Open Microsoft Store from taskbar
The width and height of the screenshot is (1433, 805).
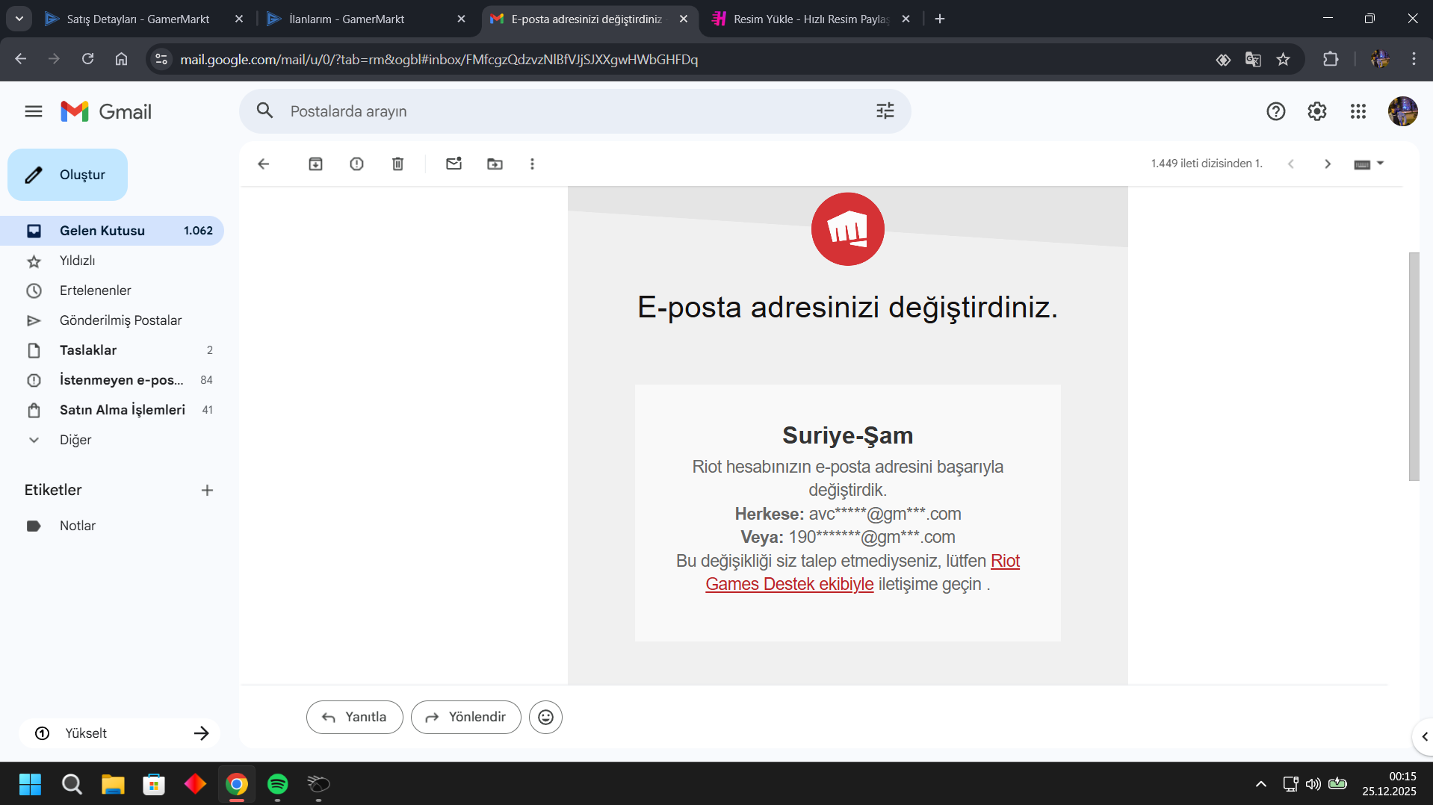154,784
